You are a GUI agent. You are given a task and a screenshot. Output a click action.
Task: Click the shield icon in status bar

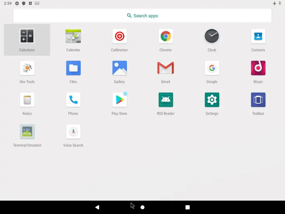24,3
